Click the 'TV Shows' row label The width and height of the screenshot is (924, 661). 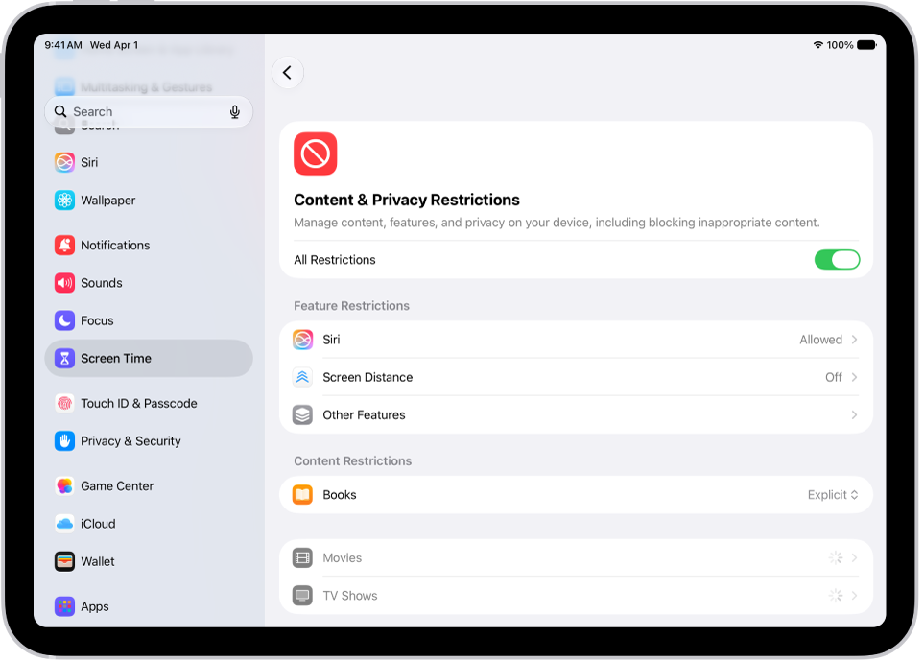(x=350, y=596)
